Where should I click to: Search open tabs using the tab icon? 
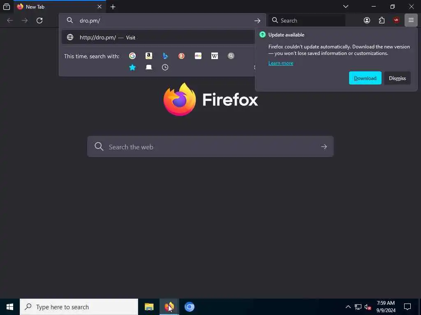click(149, 67)
